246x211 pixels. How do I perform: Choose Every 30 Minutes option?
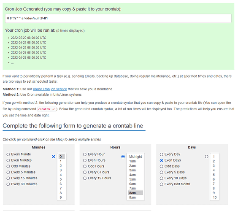pos(8,184)
